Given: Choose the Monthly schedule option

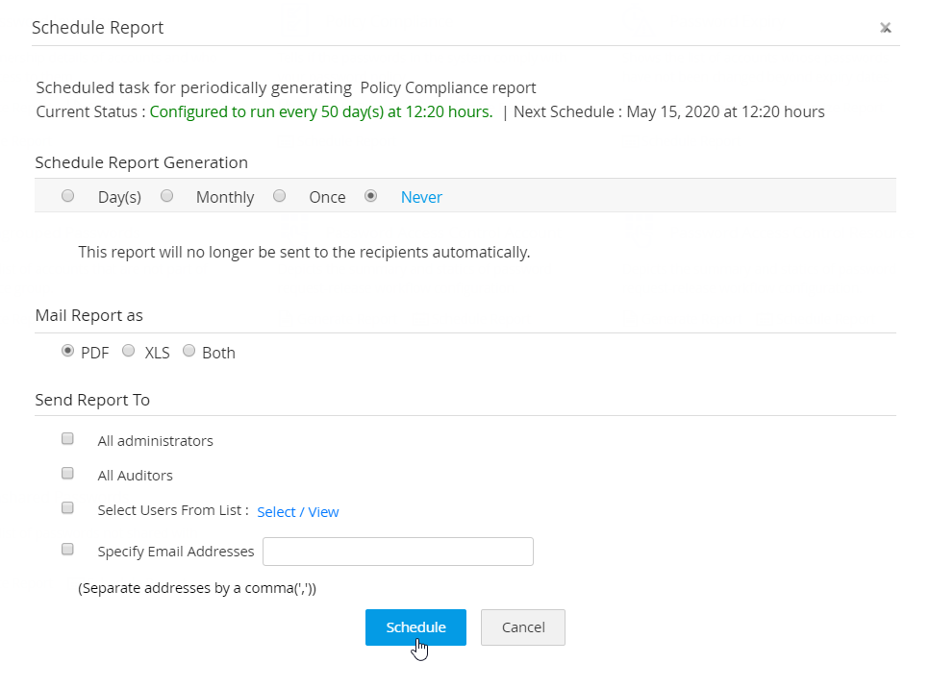Looking at the screenshot, I should 166,196.
